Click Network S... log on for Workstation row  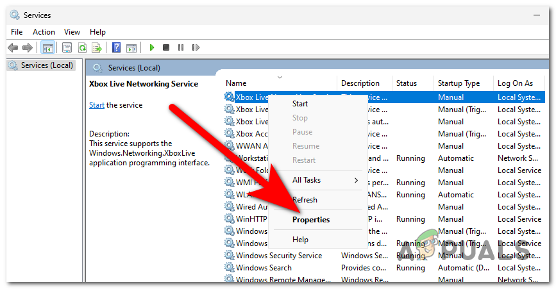[518, 158]
